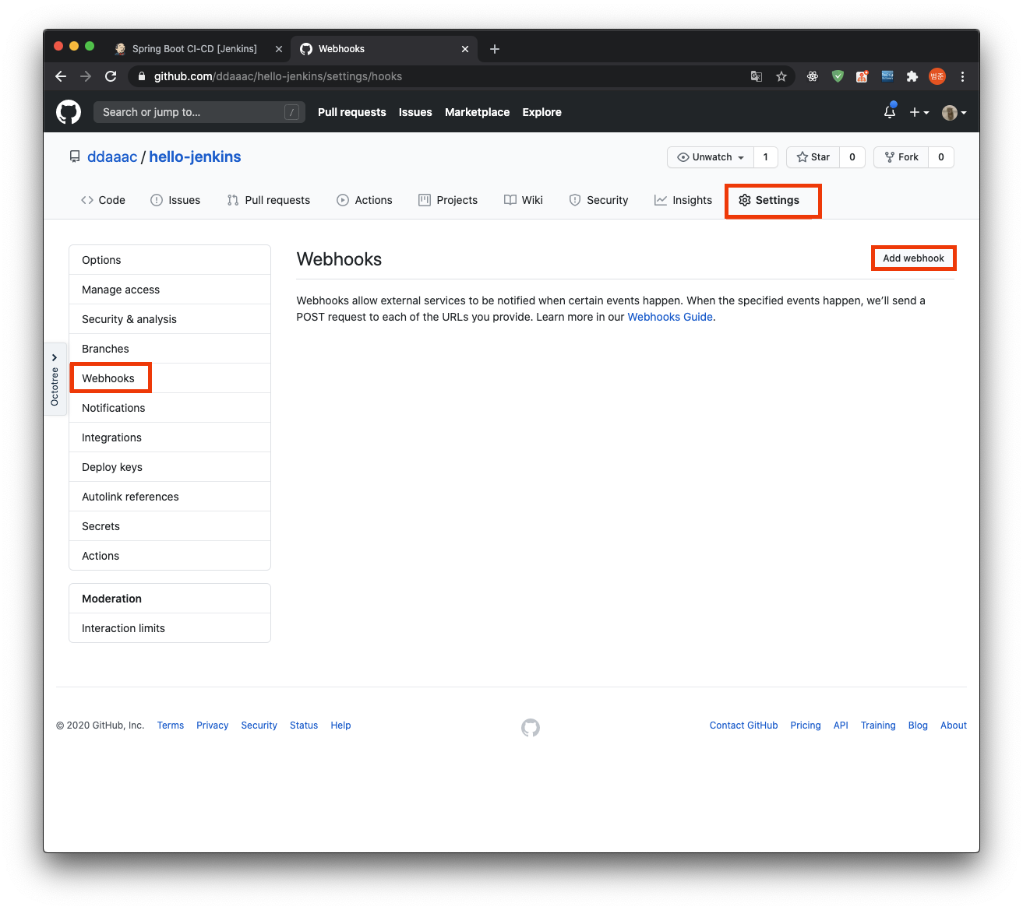Click the browser back arrow
1023x910 pixels.
61,76
